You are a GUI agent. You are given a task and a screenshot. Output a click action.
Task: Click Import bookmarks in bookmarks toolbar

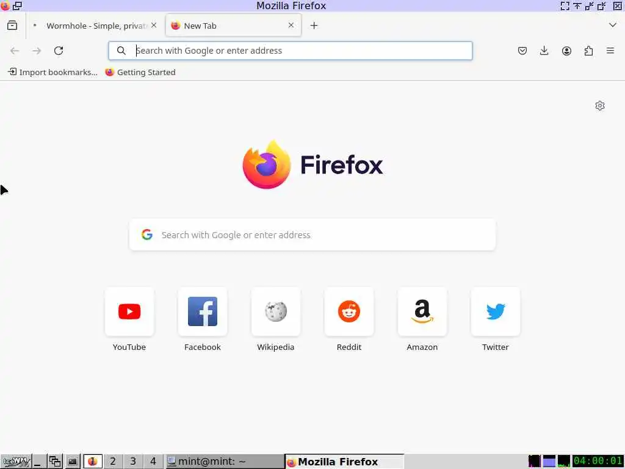[52, 72]
